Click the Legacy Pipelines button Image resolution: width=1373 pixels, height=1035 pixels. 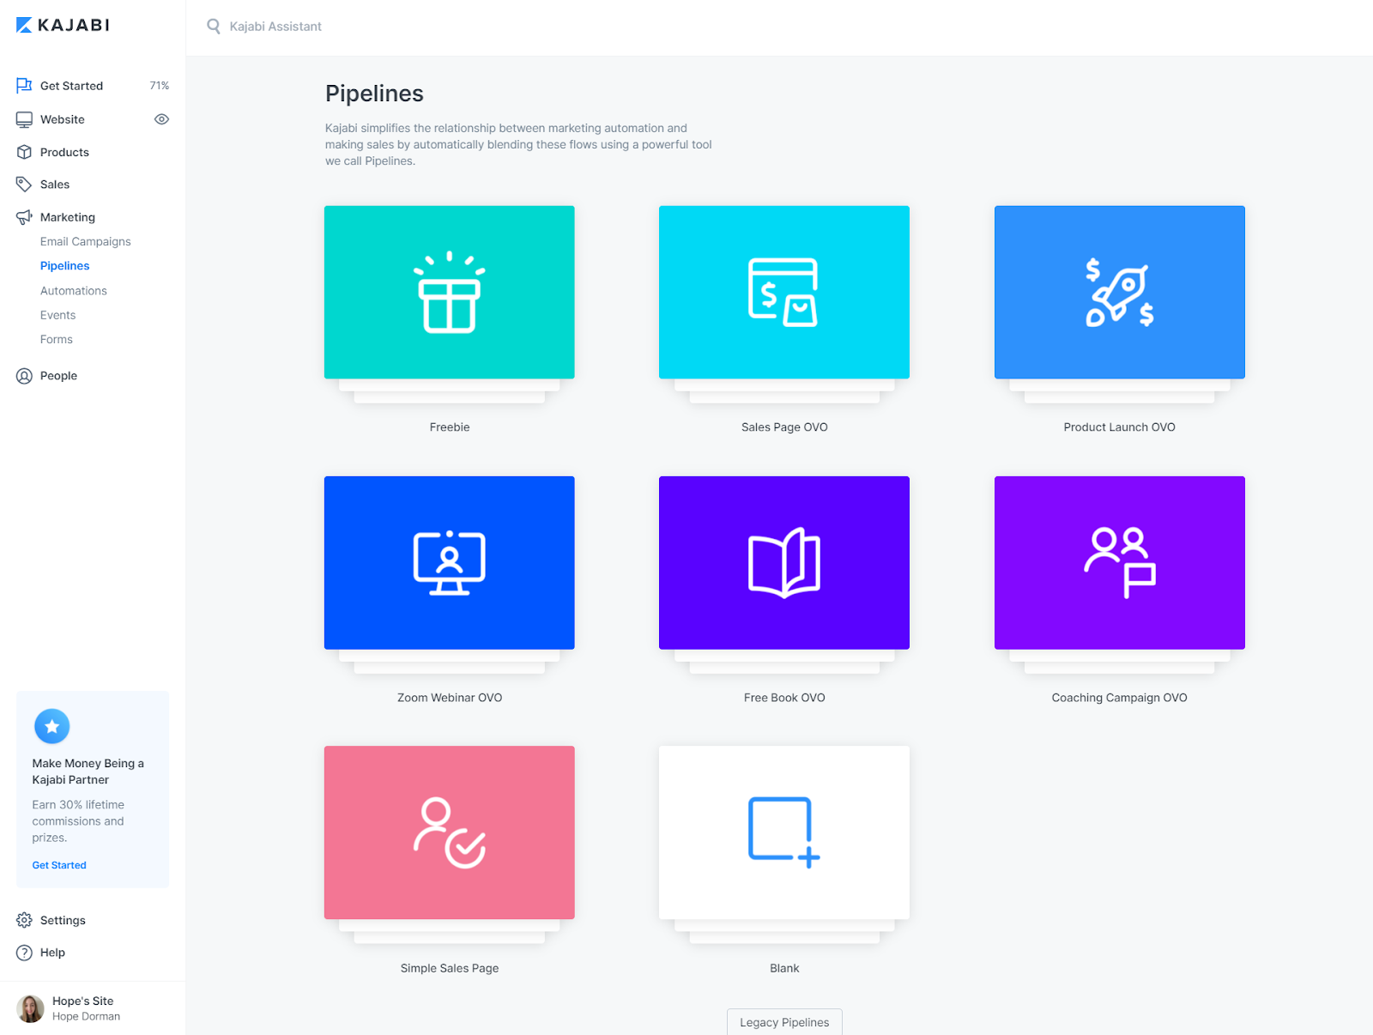pos(784,1022)
